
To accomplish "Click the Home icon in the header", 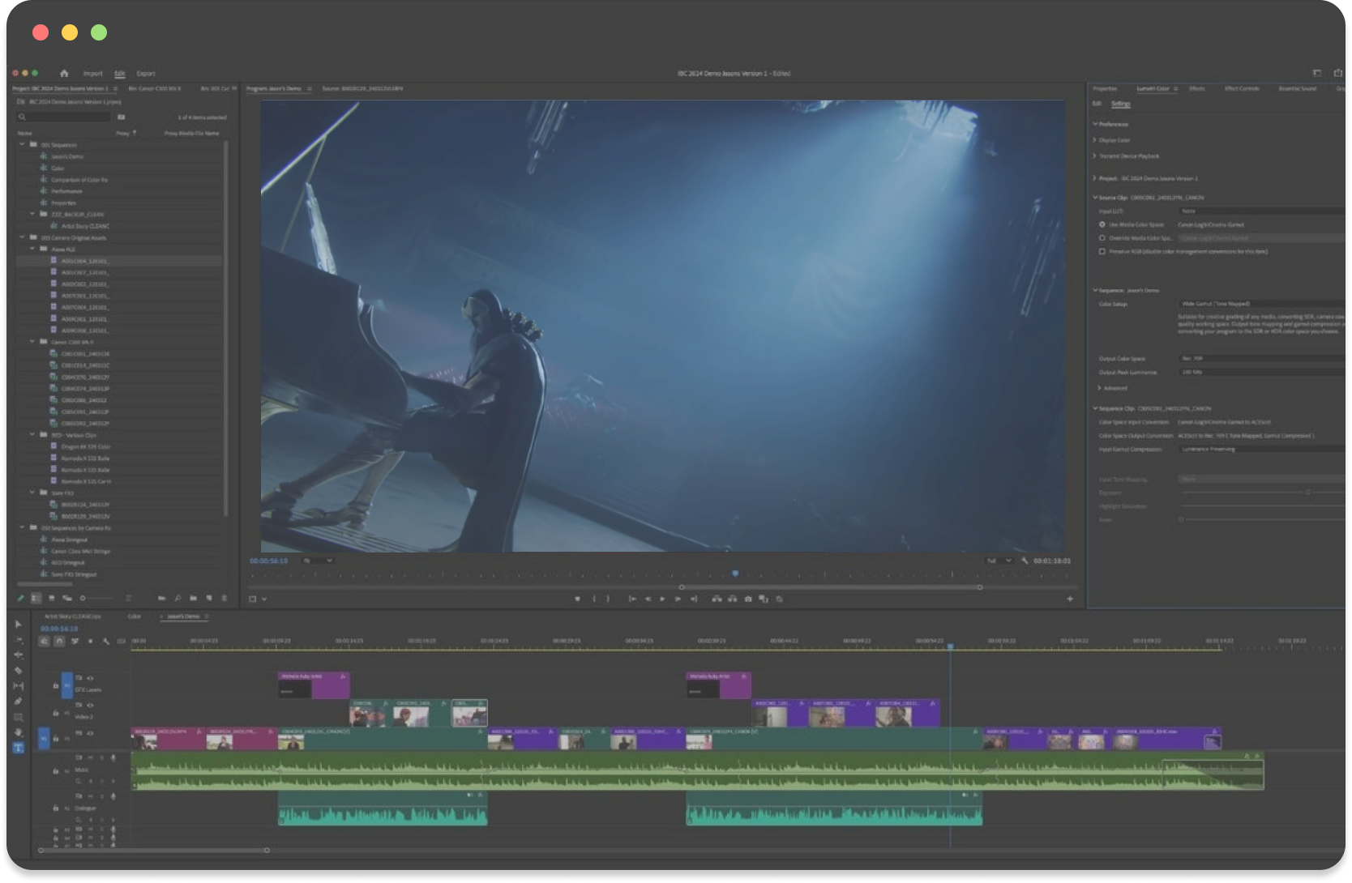I will click(x=64, y=74).
